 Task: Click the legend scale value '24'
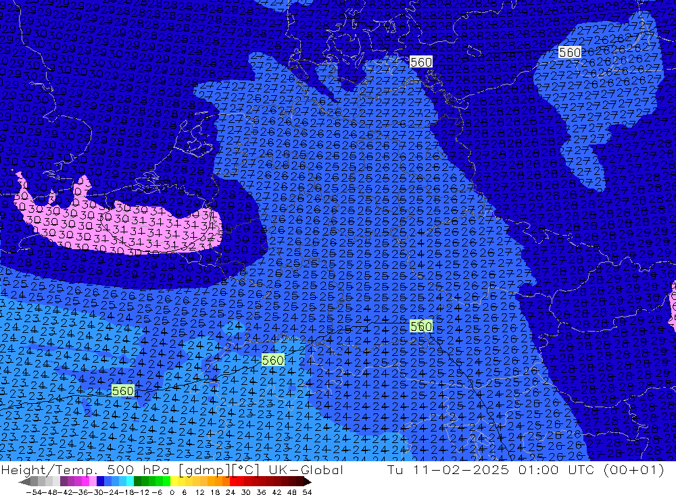231,492
